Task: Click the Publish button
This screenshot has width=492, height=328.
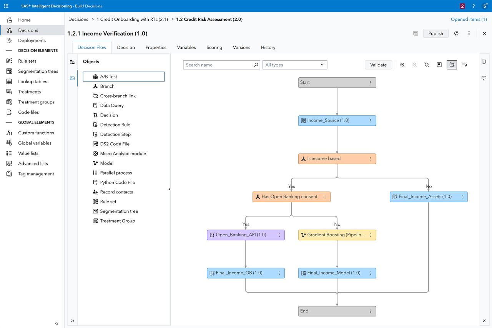Action: coord(435,33)
